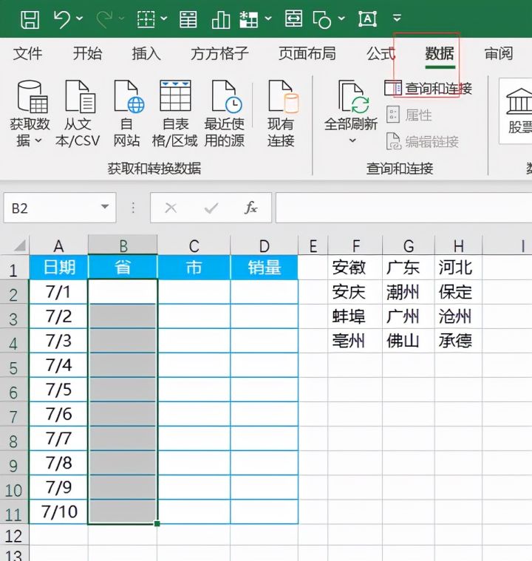Viewport: 532px width, 561px height.
Task: Click the dashed selection grid icon in toolbar
Action: 146,19
